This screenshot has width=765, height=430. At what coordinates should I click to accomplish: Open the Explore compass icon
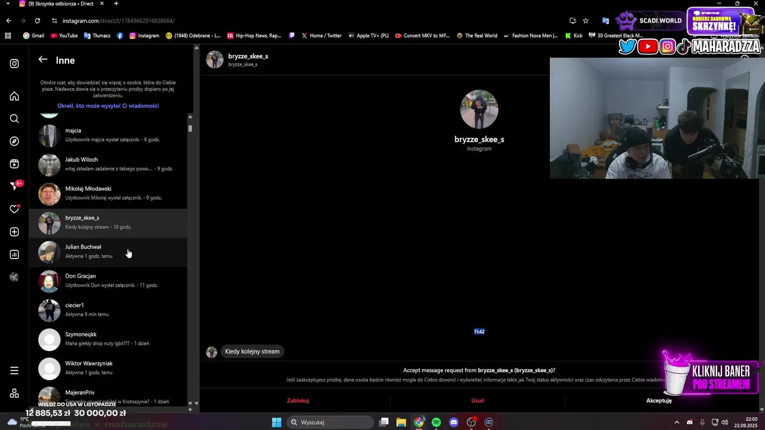[14, 142]
